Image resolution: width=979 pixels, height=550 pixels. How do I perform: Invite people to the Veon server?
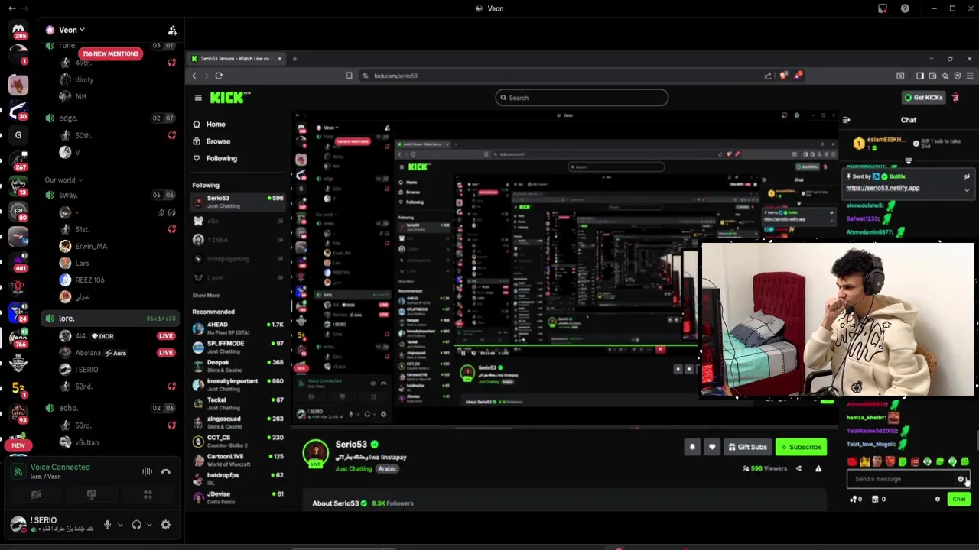click(172, 30)
